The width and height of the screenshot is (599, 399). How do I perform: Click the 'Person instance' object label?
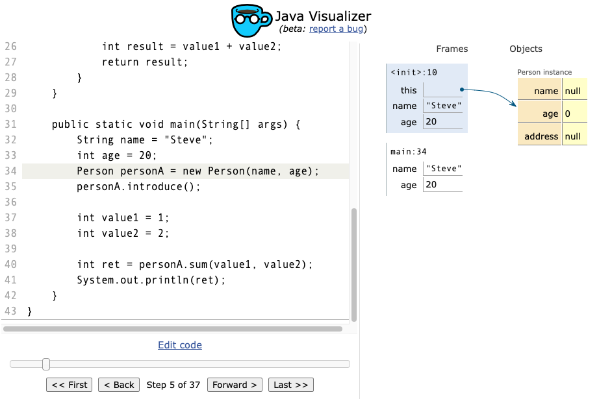click(544, 72)
